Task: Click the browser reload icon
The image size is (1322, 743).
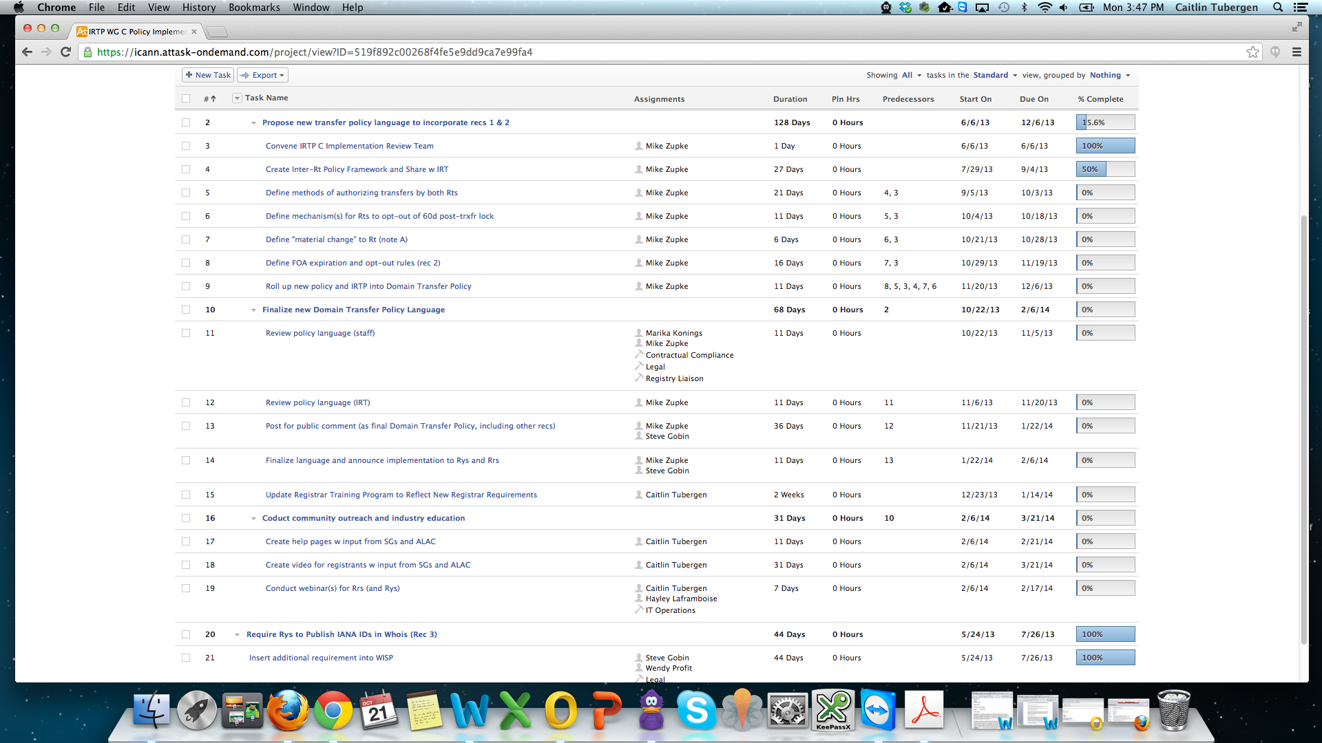Action: click(x=66, y=52)
